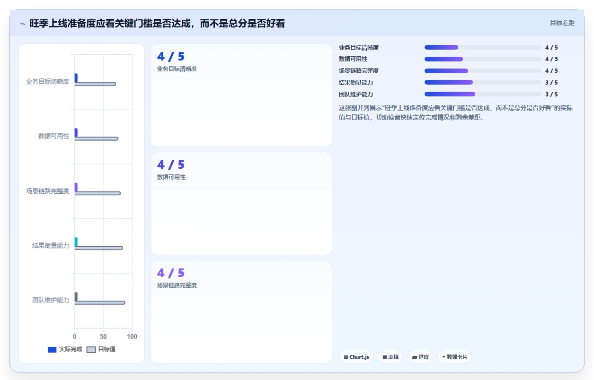Click the 100 tick on the chart axis
This screenshot has width=594, height=380.
(x=132, y=337)
